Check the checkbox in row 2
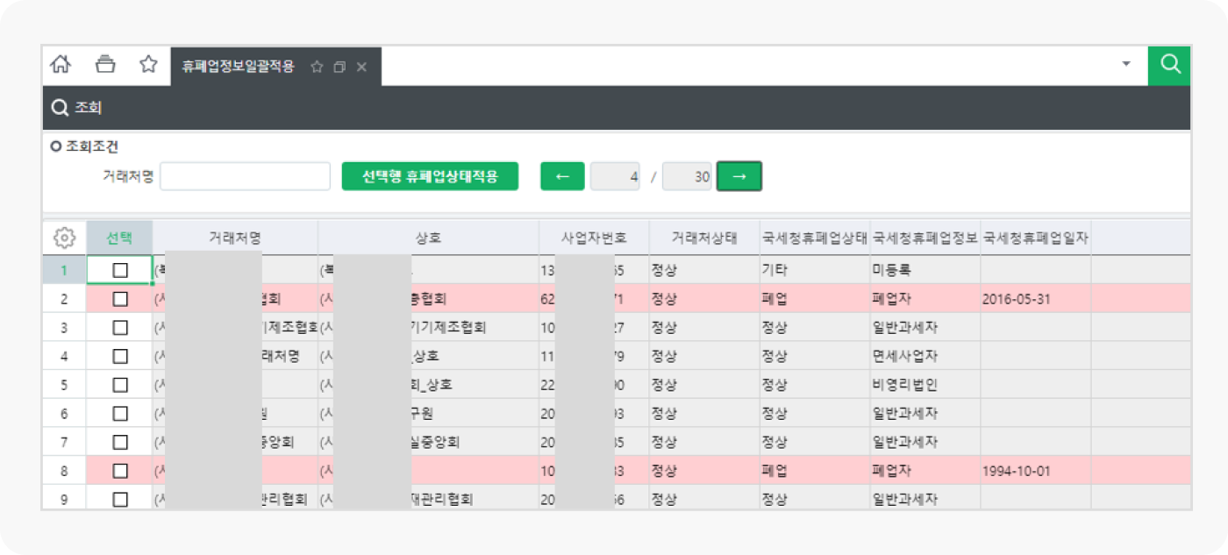 point(120,299)
